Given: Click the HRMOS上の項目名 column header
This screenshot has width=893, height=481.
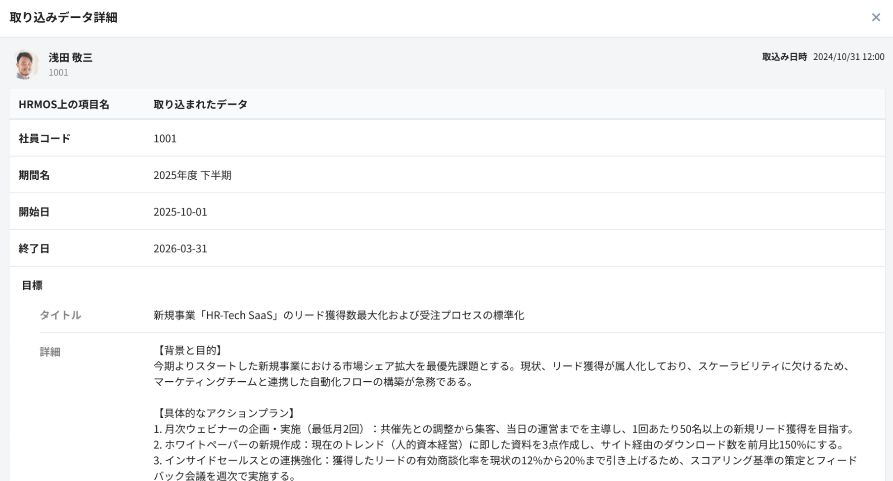Looking at the screenshot, I should click(x=64, y=104).
